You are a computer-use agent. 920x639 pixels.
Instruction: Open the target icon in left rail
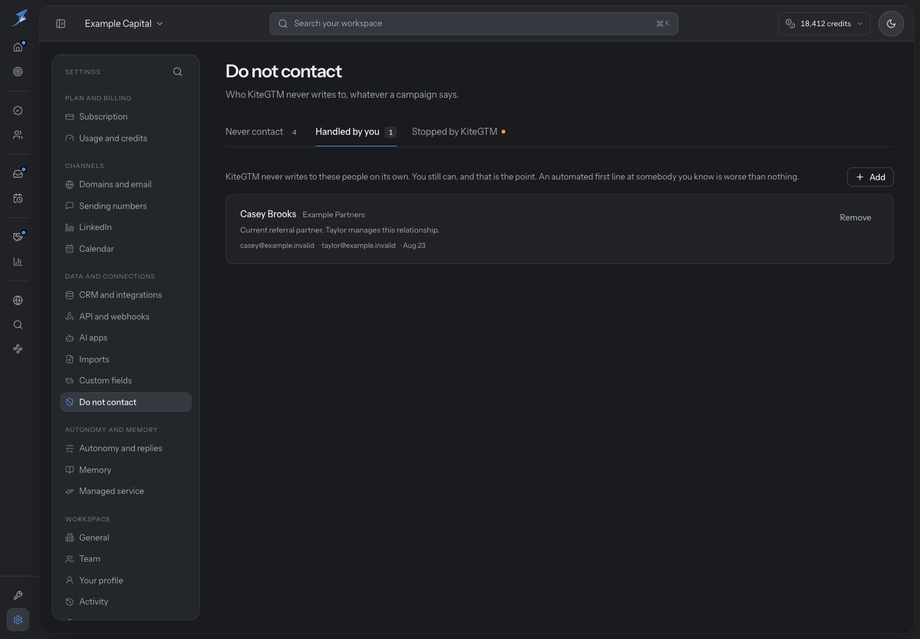(18, 72)
